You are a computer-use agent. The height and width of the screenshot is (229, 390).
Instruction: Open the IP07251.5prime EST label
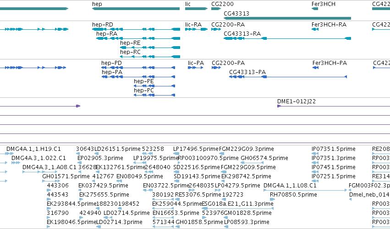pos(333,176)
